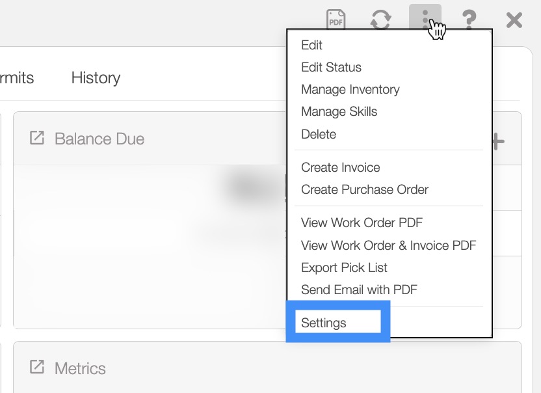Close the panel with the X icon

tap(514, 20)
